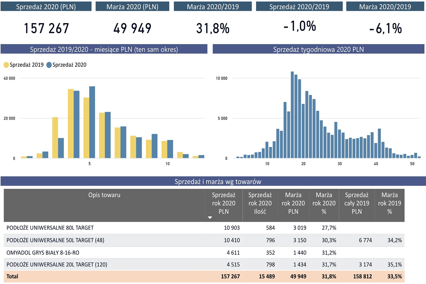
Task: Click the yellow Sprzedaż 2019 legend marker
Action: (x=6, y=65)
